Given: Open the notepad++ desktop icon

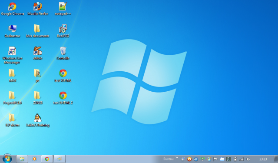Looking at the screenshot, I should (x=63, y=9).
